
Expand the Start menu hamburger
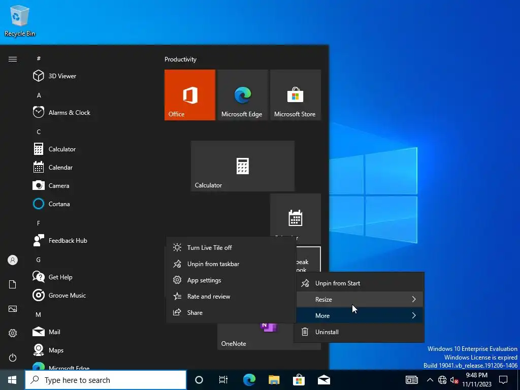click(13, 59)
